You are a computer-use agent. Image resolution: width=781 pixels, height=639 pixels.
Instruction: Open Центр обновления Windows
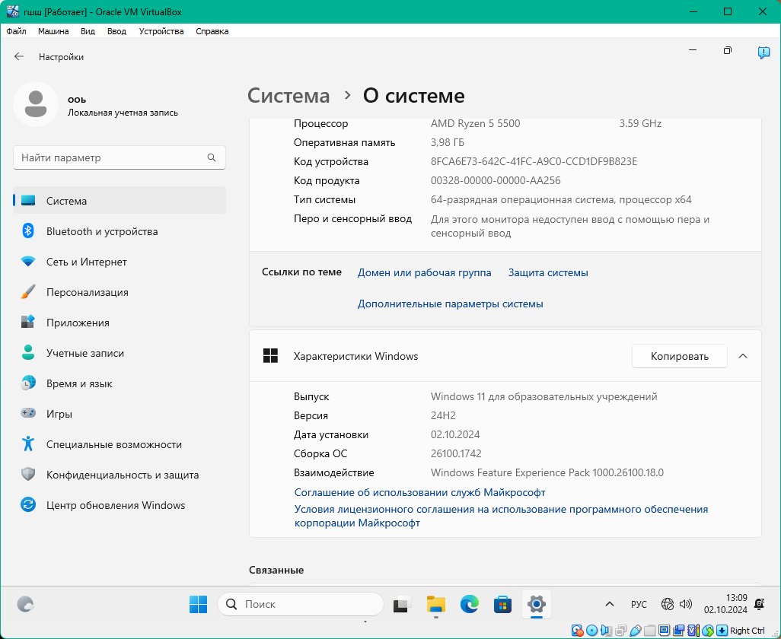(x=115, y=505)
